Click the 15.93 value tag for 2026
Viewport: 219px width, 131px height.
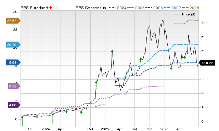pos(13,62)
